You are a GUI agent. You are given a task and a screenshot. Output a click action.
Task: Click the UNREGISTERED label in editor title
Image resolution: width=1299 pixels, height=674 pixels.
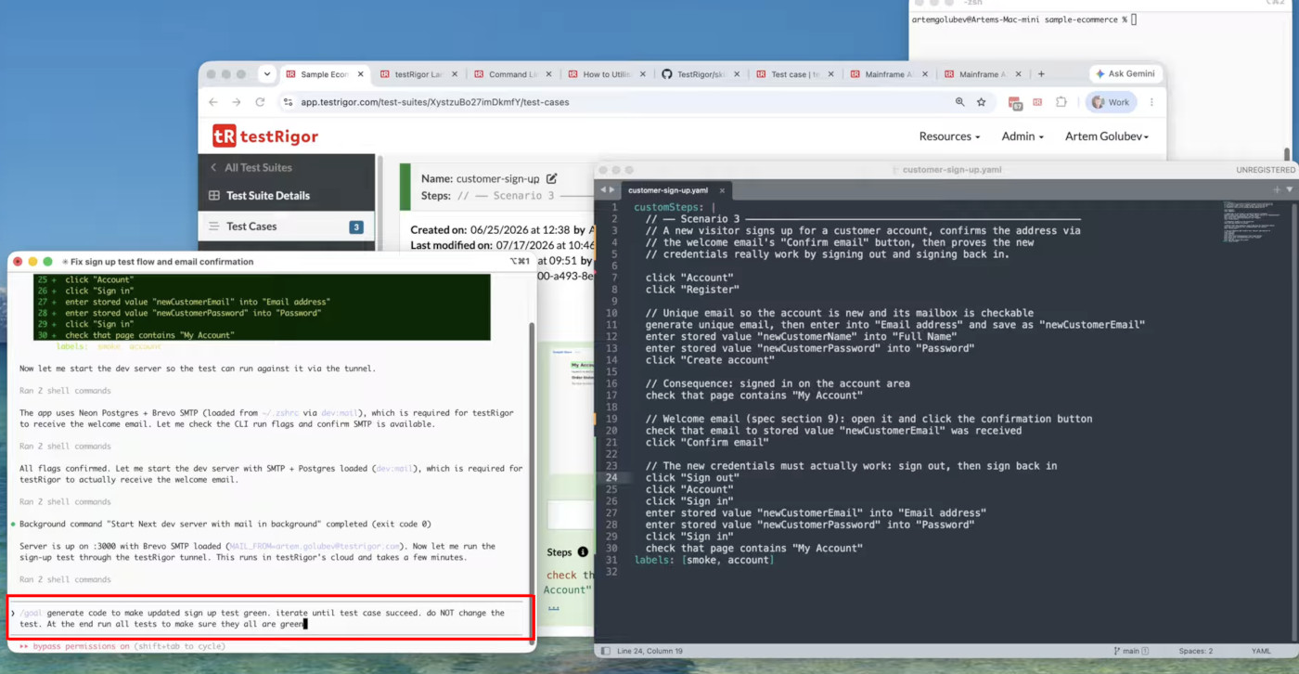click(x=1266, y=170)
